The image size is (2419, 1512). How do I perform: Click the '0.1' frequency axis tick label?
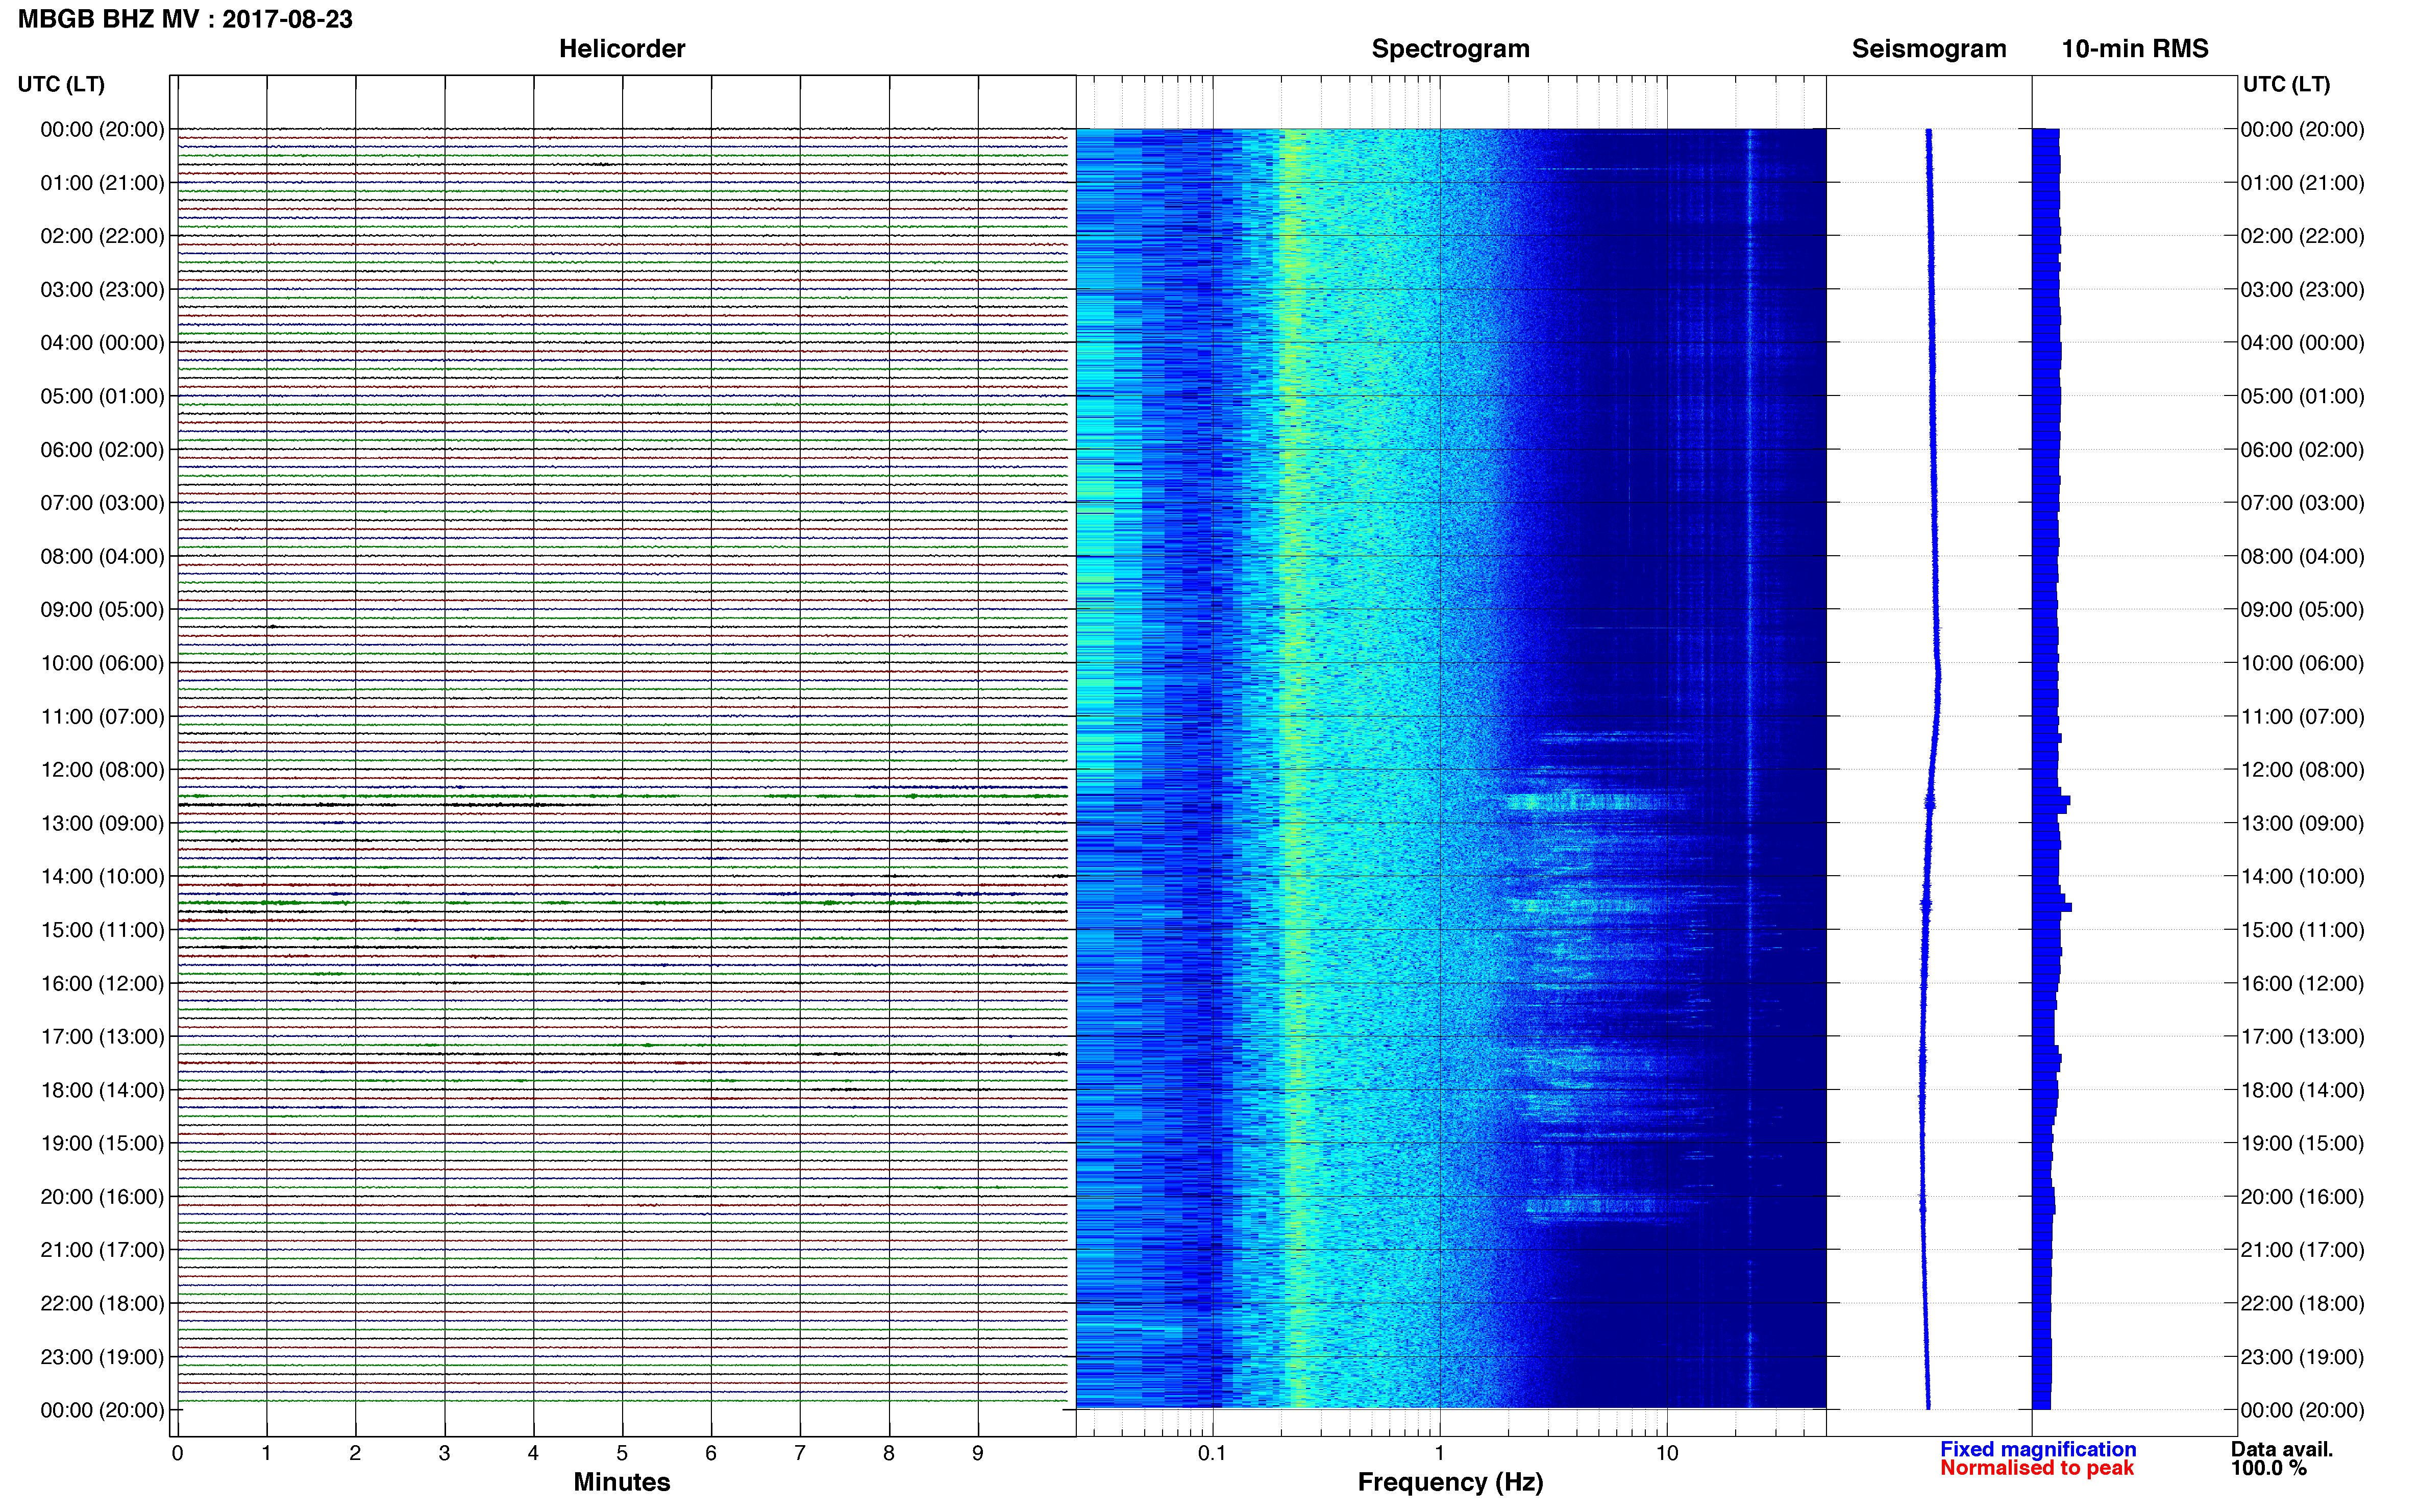click(1212, 1453)
